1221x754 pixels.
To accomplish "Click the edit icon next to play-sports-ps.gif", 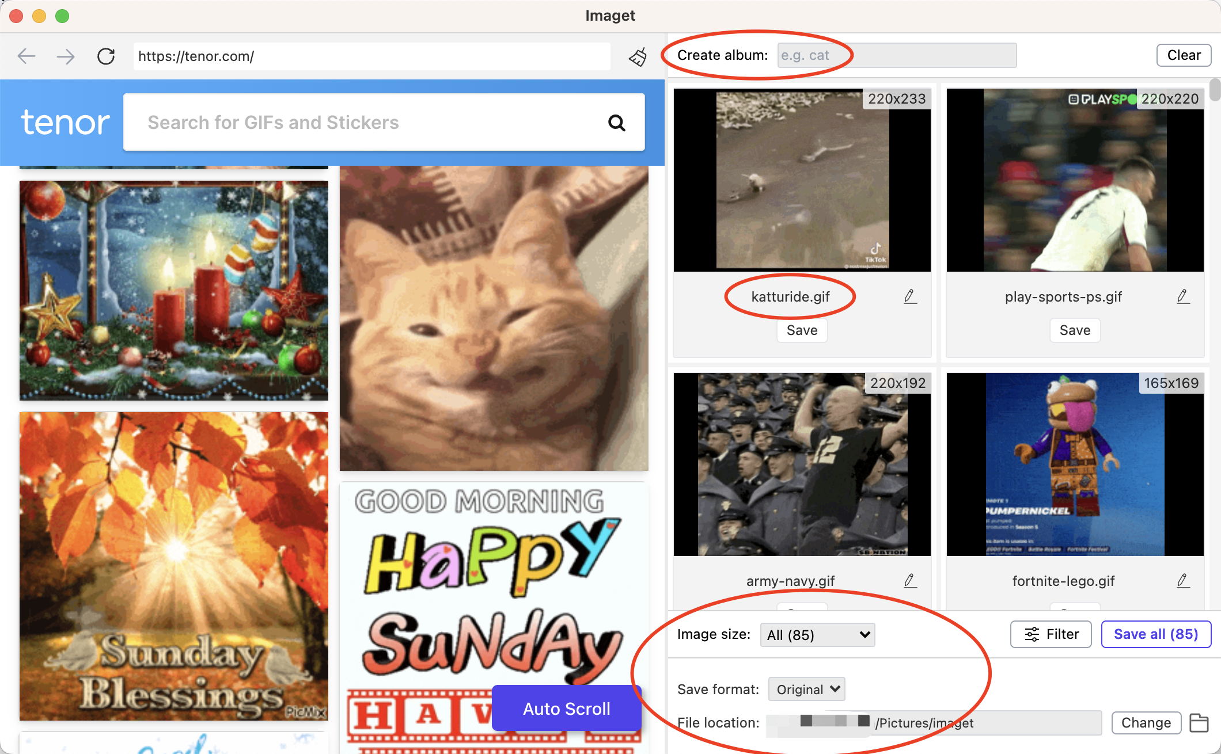I will 1182,296.
